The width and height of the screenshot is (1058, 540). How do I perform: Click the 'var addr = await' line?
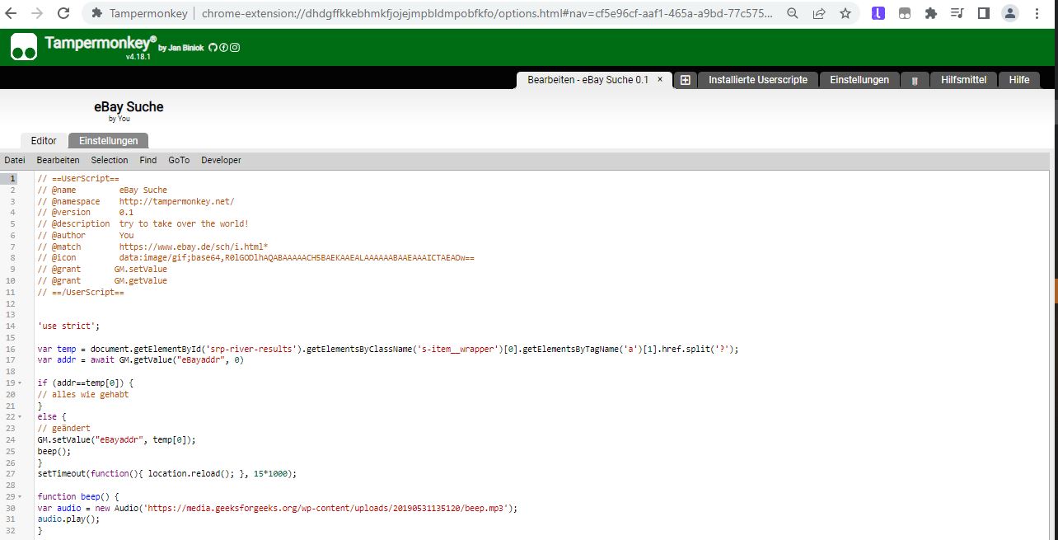pyautogui.click(x=141, y=360)
